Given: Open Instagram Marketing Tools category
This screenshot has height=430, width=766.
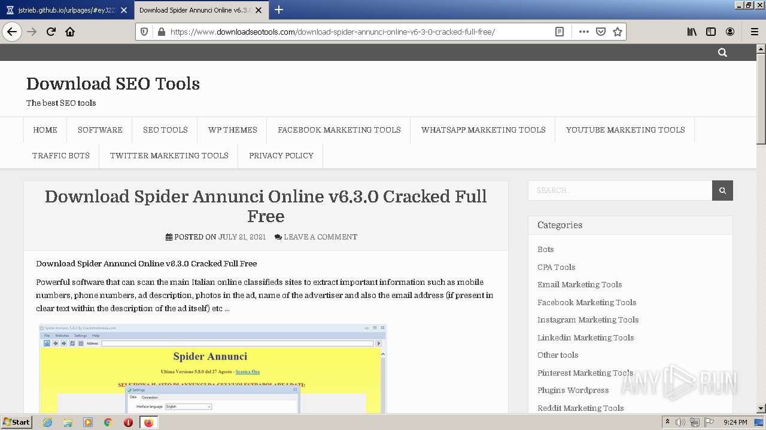Looking at the screenshot, I should (588, 320).
